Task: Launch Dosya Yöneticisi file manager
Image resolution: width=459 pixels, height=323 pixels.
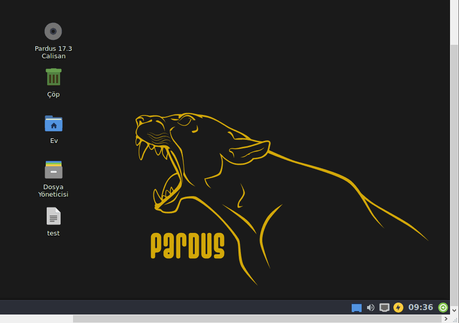Action: pyautogui.click(x=53, y=170)
